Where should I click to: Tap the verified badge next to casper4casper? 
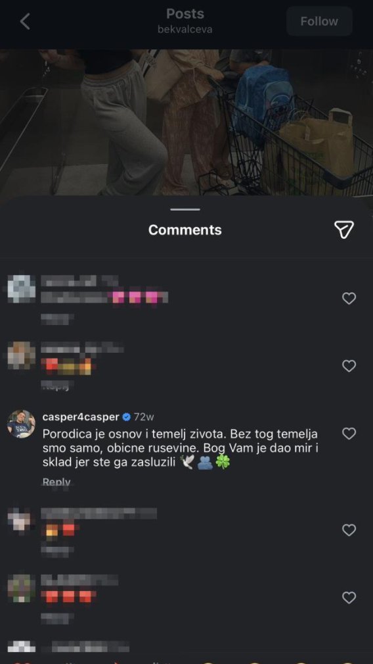click(x=126, y=417)
